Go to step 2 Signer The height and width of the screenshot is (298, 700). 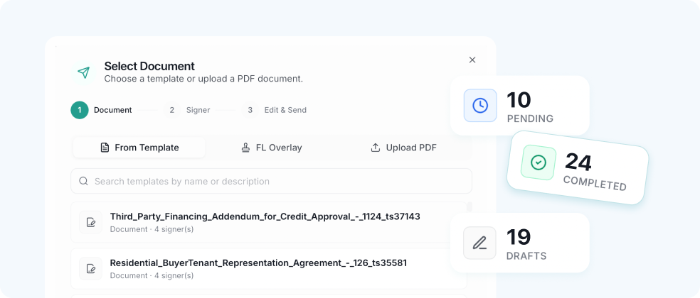coord(186,110)
